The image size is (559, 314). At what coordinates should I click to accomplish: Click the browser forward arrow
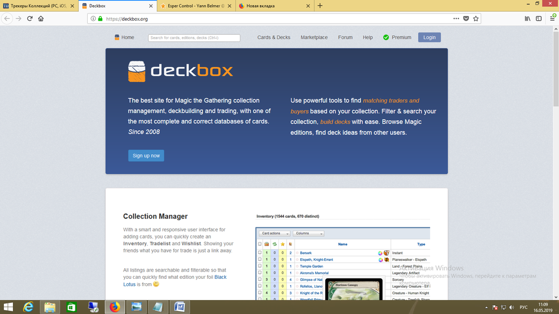[18, 18]
